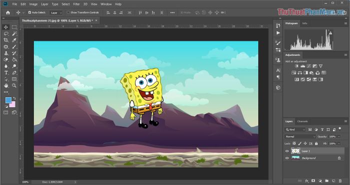The height and width of the screenshot is (185, 350).
Task: Create a new group with folder icon
Action: (327, 181)
